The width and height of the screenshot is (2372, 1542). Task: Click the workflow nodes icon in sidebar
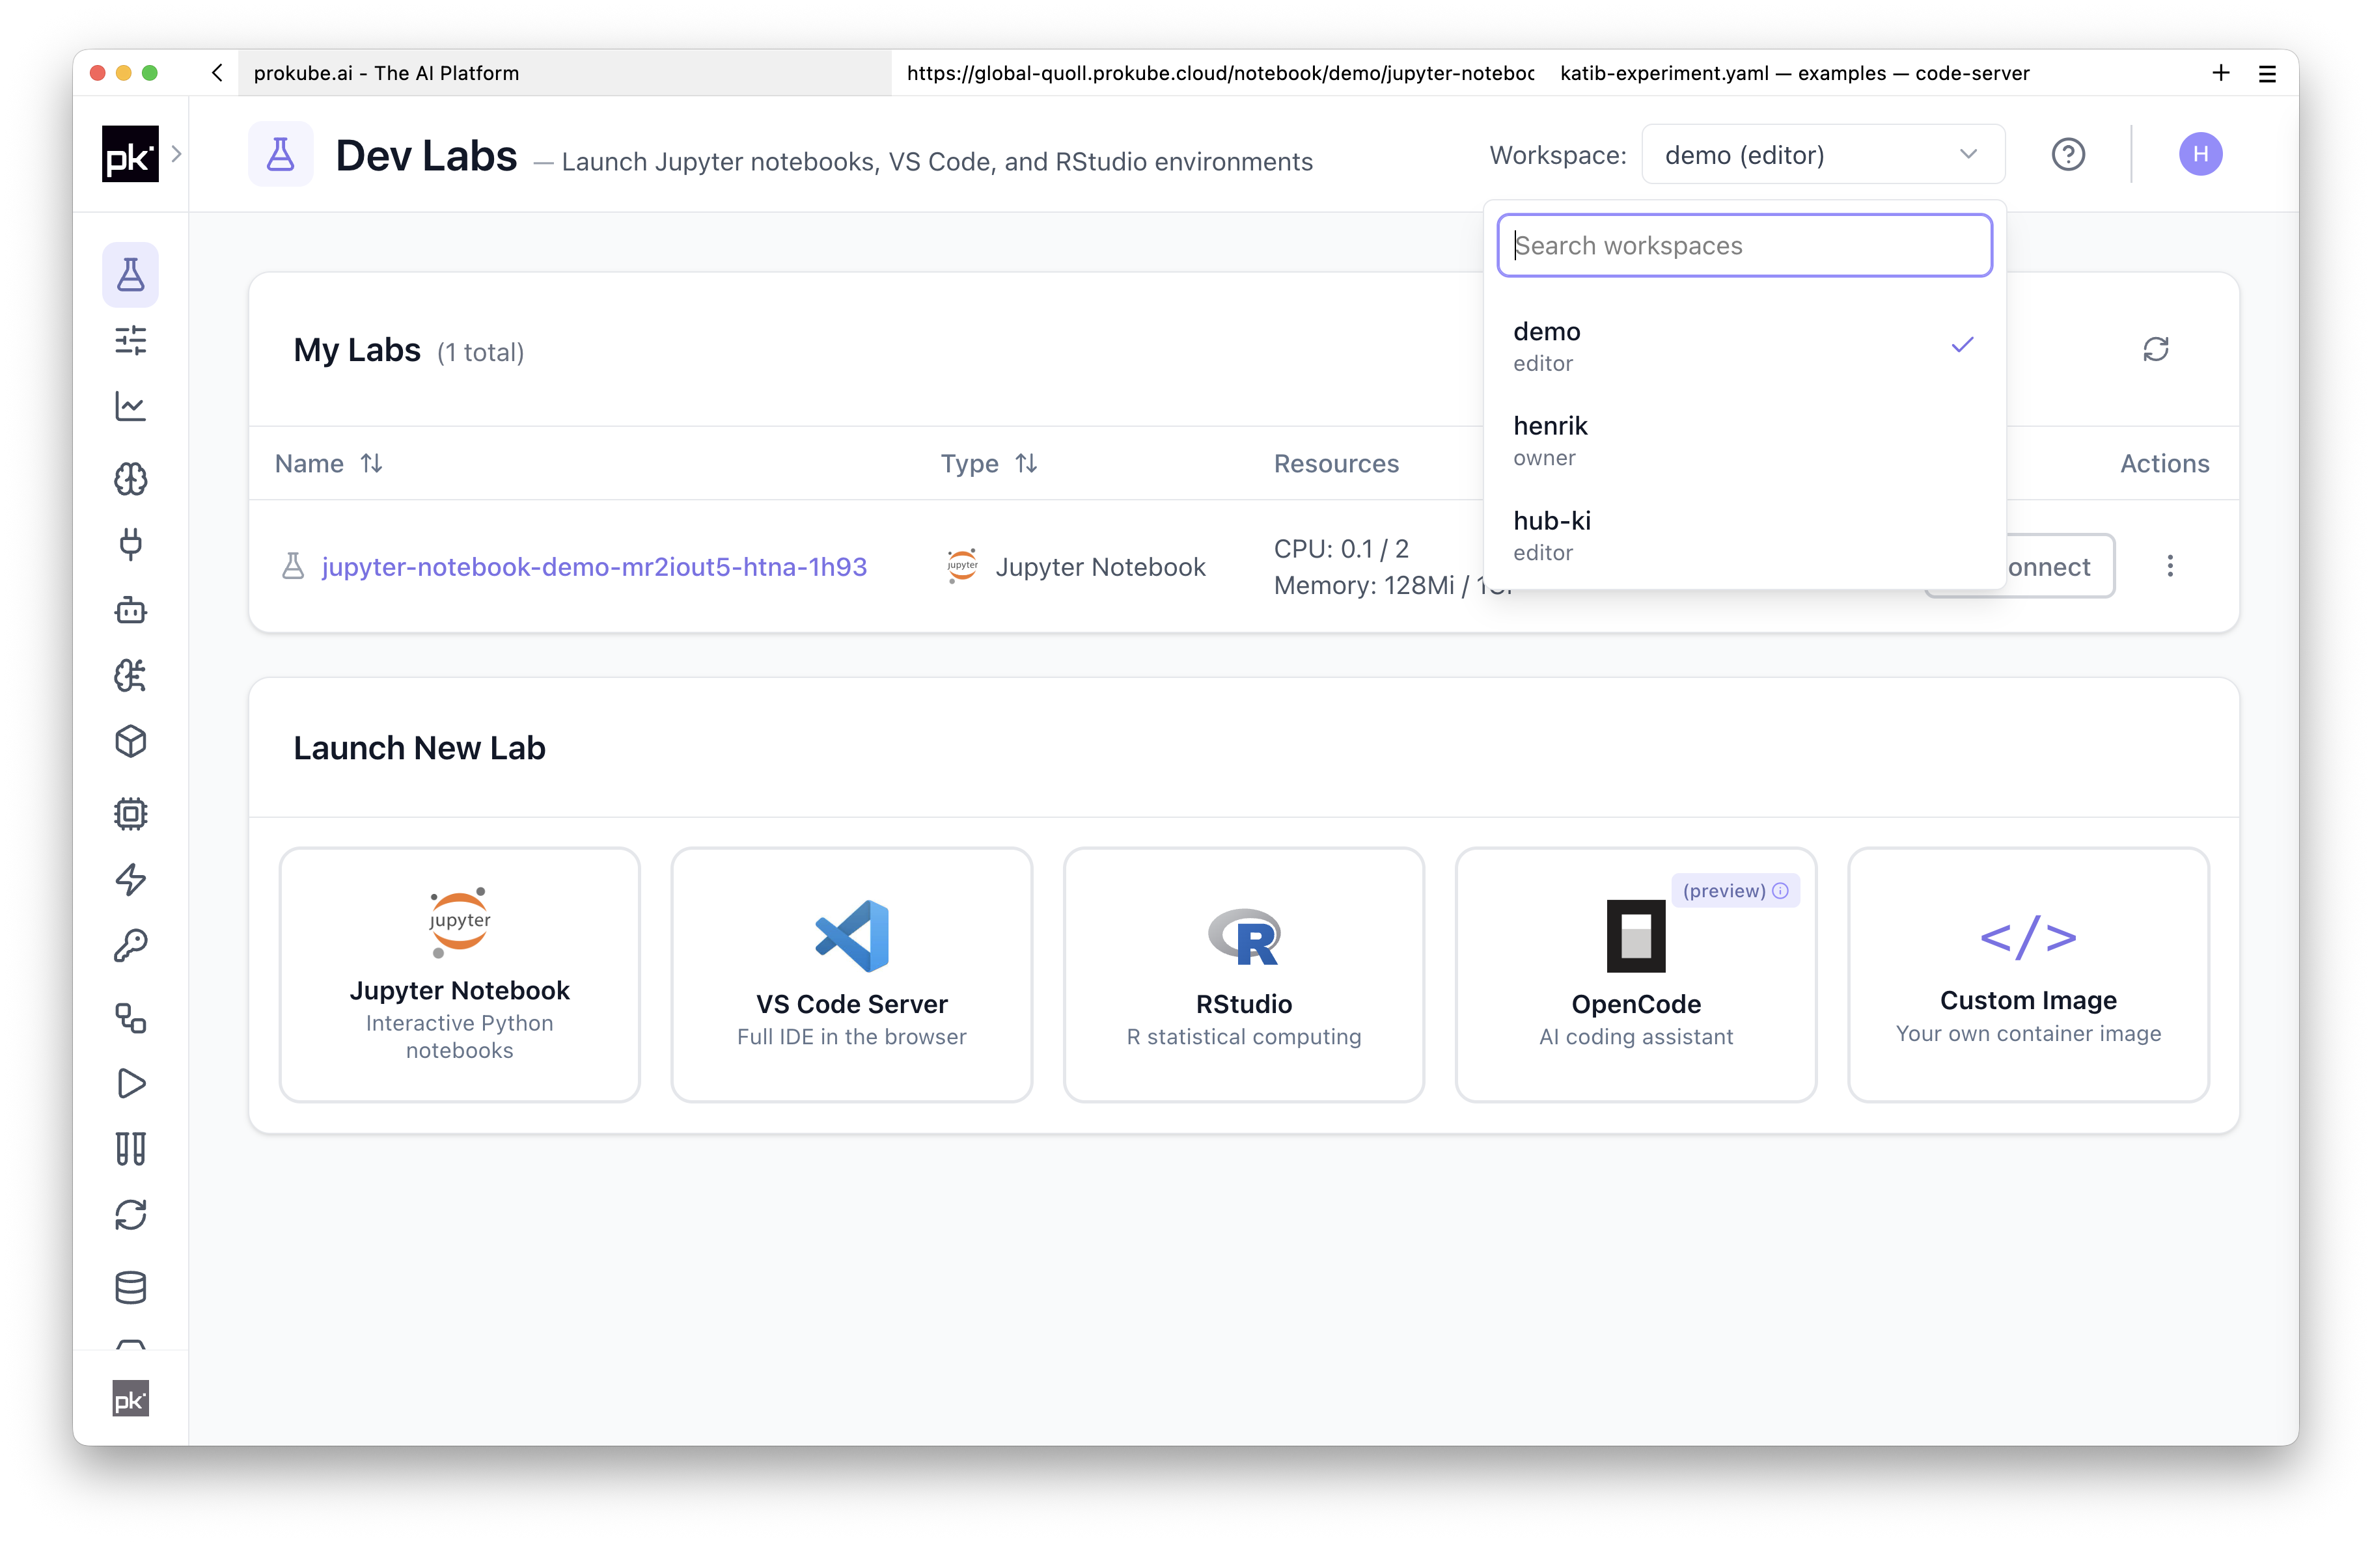tap(131, 1018)
